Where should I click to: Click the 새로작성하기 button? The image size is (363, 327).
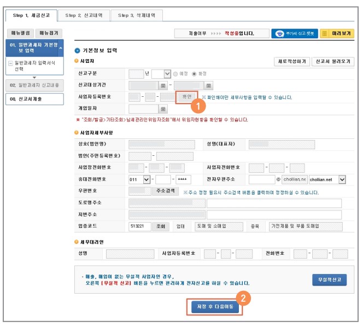point(292,62)
